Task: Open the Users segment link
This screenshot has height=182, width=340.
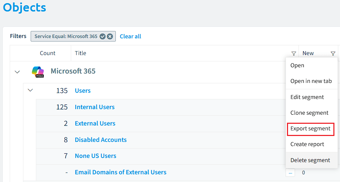Action: (83, 91)
